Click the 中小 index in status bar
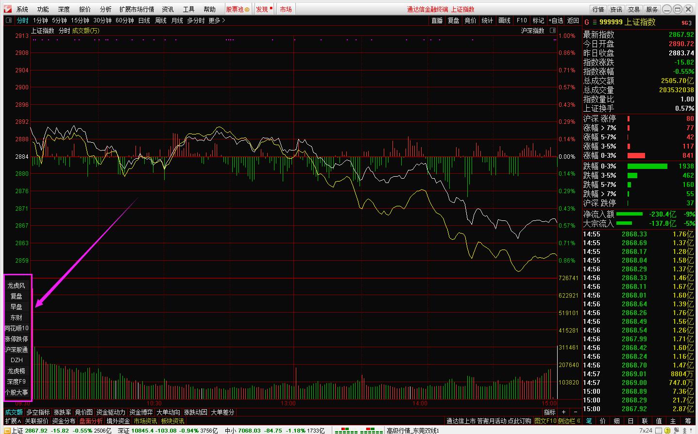 tap(231, 431)
